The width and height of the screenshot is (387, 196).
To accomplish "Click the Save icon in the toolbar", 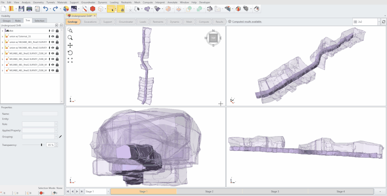I will (x=21, y=8).
